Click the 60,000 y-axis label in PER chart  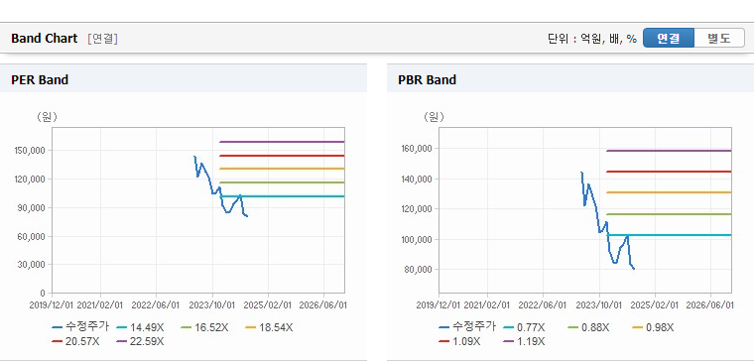33,236
